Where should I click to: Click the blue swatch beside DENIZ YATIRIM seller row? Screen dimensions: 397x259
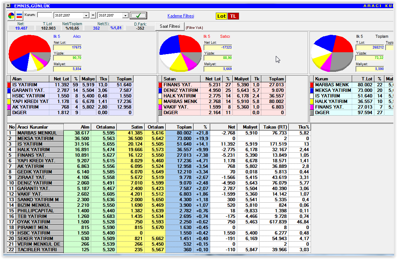[160, 90]
